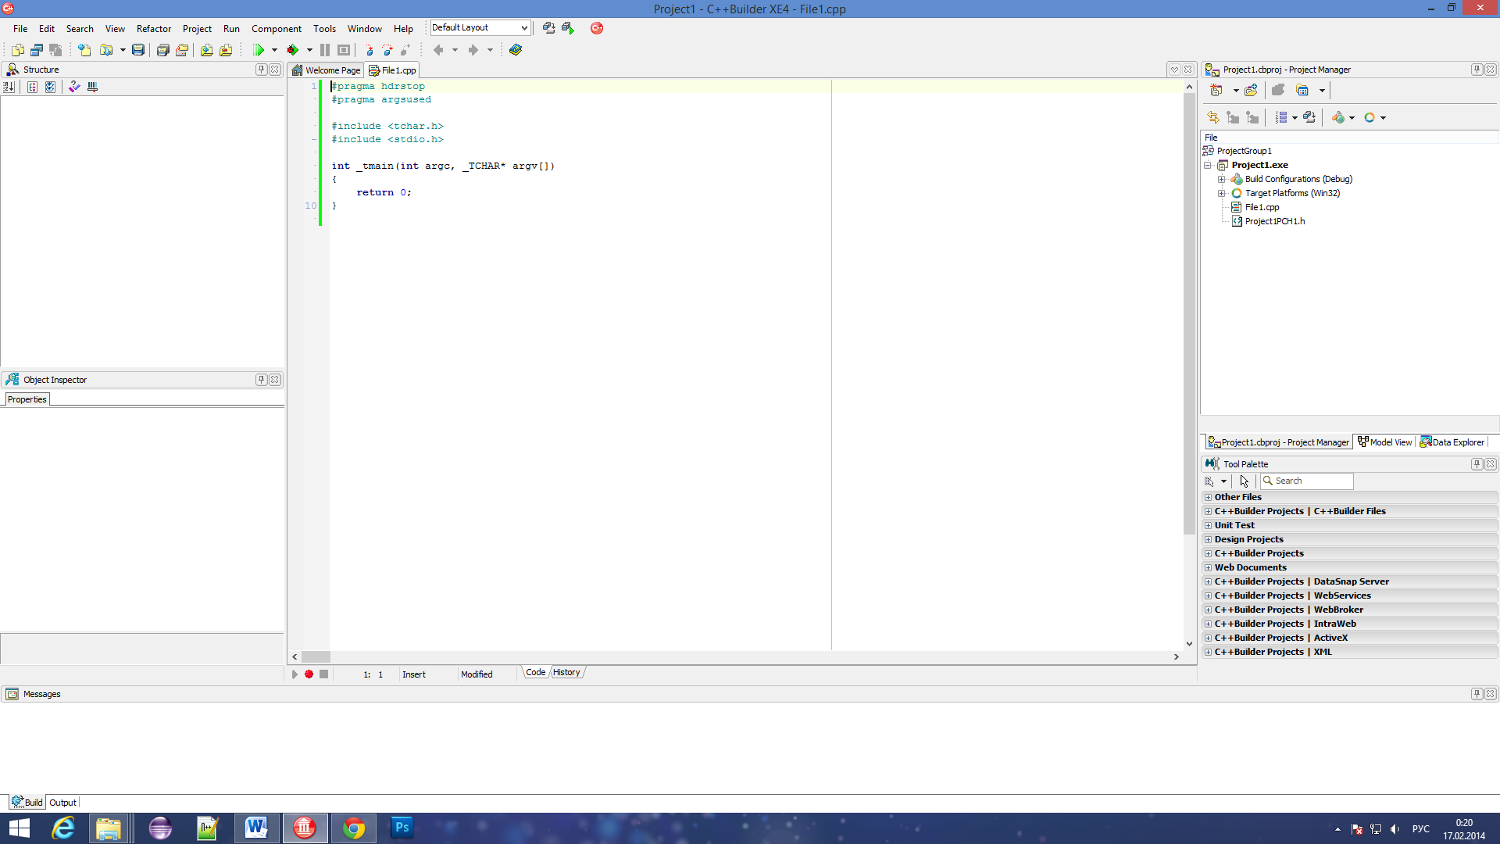Open the Default Layout dropdown
1500x844 pixels.
pyautogui.click(x=524, y=28)
